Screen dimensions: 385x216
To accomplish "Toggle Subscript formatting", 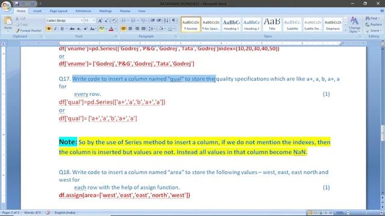I will coord(79,29).
